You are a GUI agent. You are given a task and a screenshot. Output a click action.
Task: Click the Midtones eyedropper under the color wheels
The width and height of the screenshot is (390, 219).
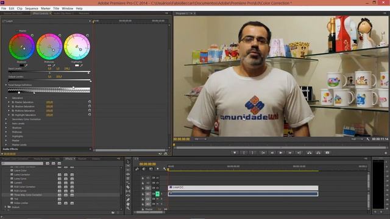(54, 66)
